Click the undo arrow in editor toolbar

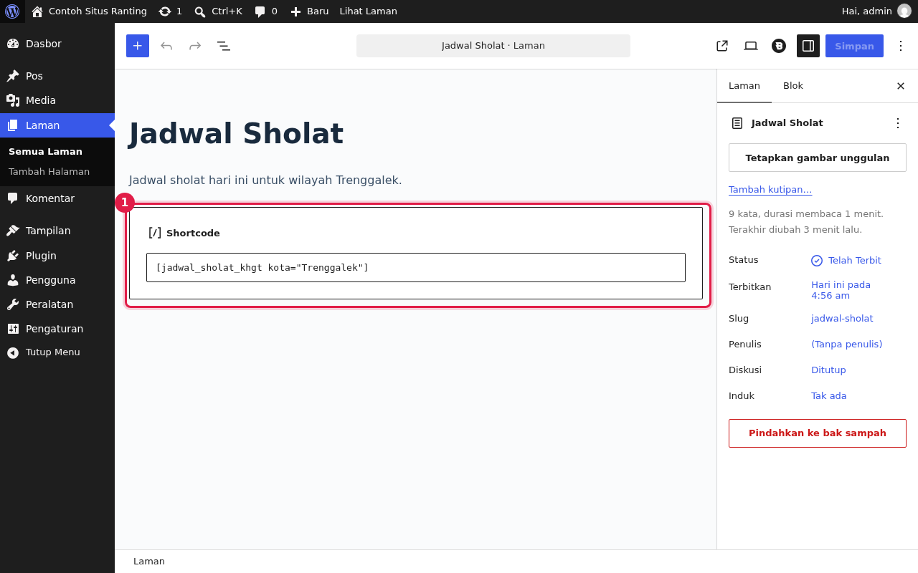click(166, 46)
